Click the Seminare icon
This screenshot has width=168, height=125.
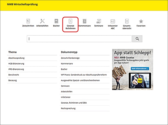pyautogui.click(x=98, y=21)
